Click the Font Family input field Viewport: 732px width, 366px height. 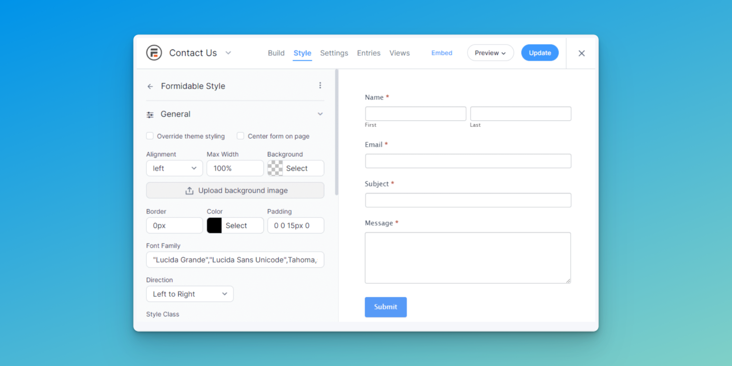tap(235, 260)
